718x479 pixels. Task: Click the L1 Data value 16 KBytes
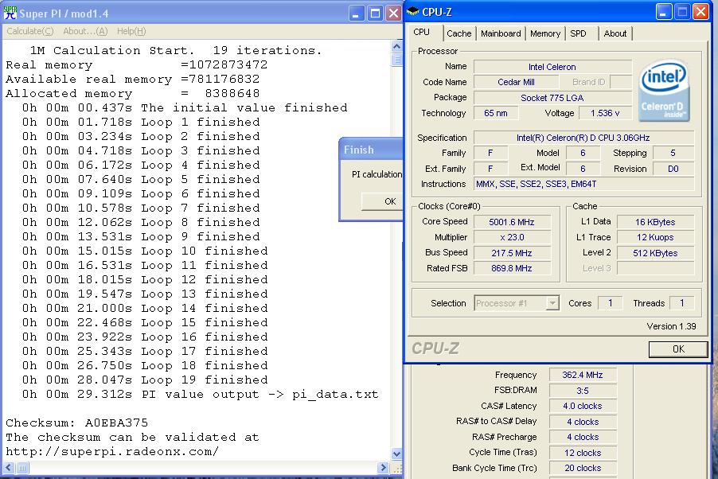[x=655, y=222]
